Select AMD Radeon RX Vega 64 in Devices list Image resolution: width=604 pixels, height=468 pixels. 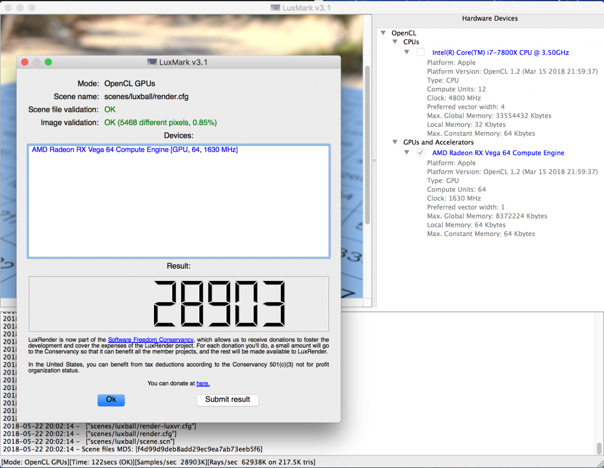[135, 149]
